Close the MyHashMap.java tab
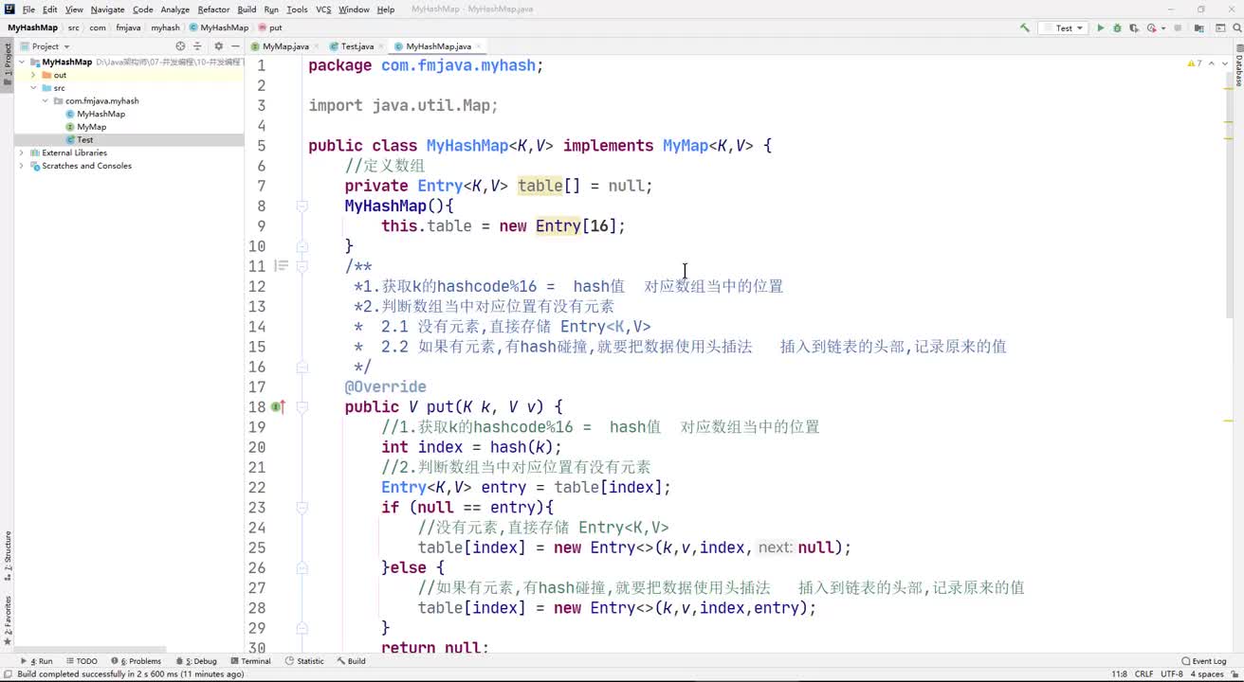Viewport: 1244px width, 682px height. [x=480, y=46]
